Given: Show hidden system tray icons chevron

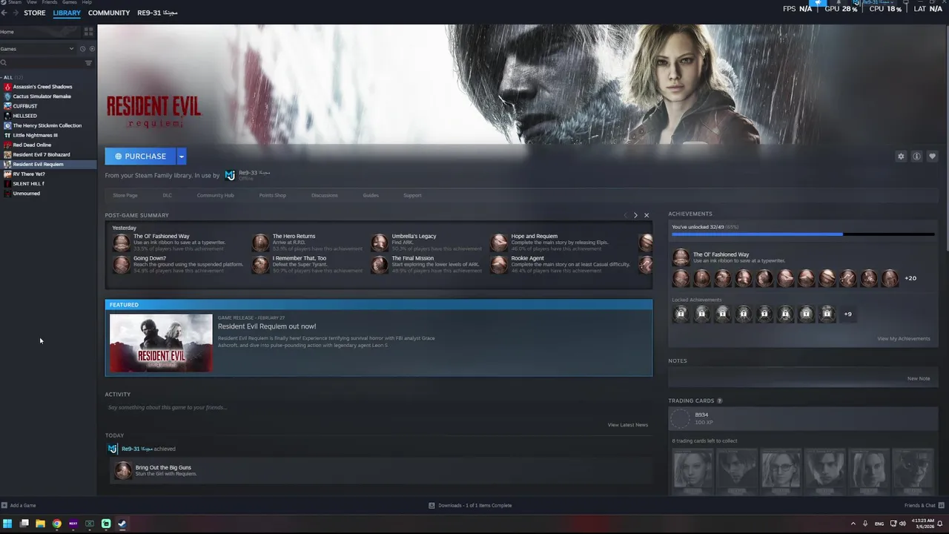Looking at the screenshot, I should [x=853, y=524].
